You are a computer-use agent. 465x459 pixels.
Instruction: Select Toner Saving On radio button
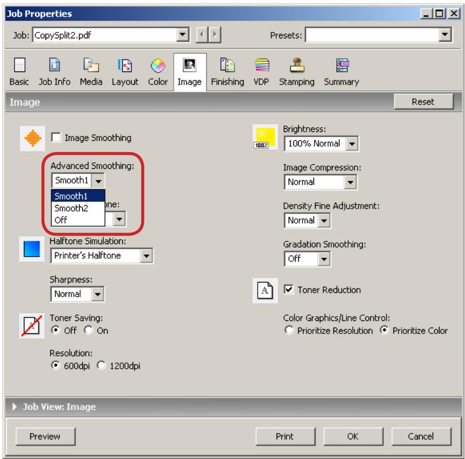[88, 330]
